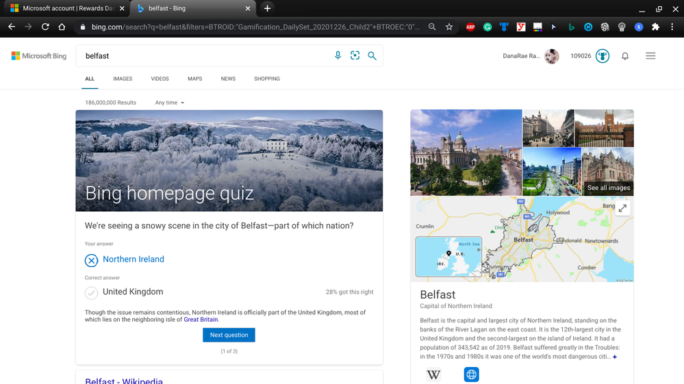Open the Bing 'b' extension icon
Screen dimensions: 684x384
571,27
